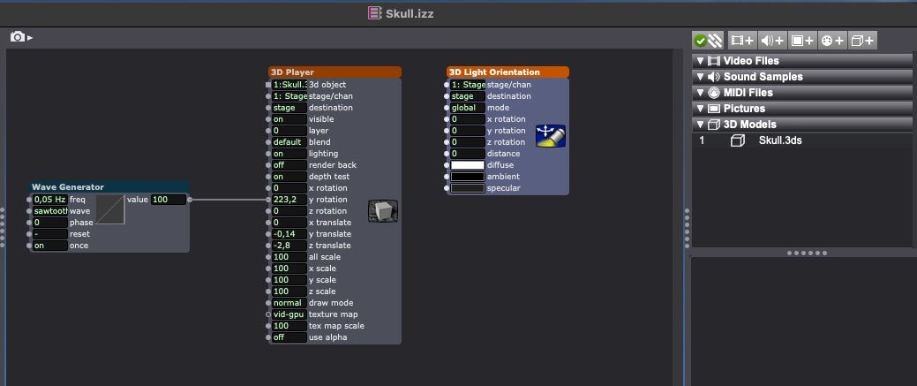The height and width of the screenshot is (386, 917).
Task: Collapse the 3D Models section
Action: pyautogui.click(x=700, y=125)
